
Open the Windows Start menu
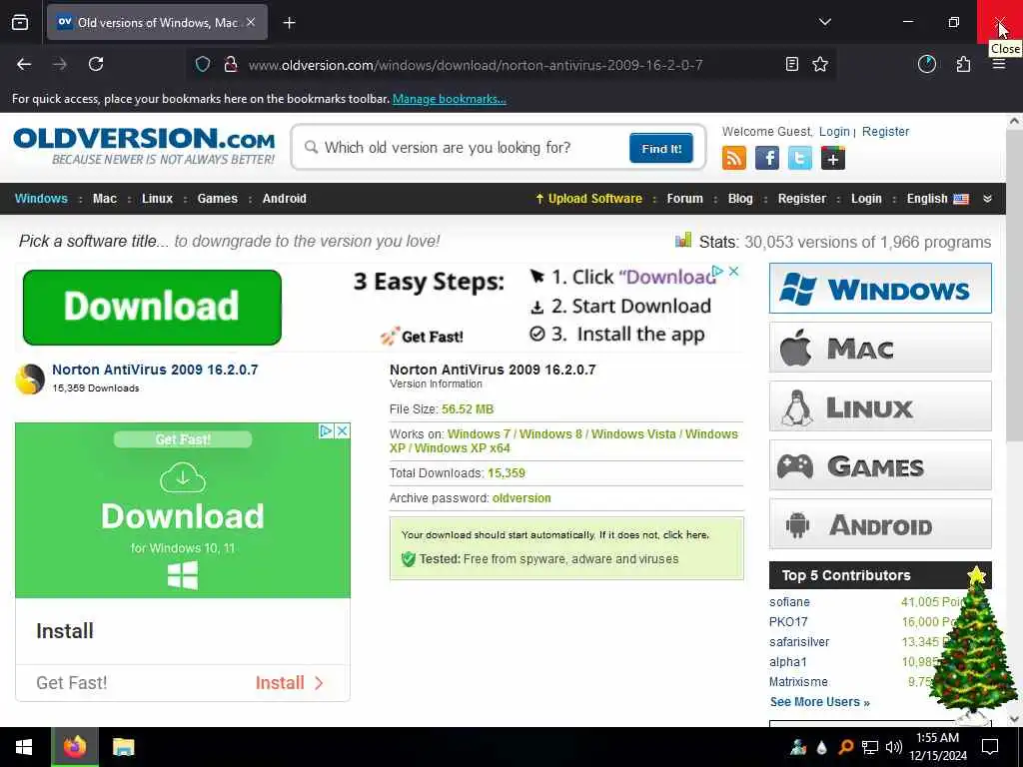24,747
